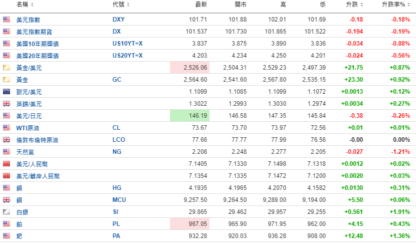Sort by the 最新 column header

coord(200,5)
